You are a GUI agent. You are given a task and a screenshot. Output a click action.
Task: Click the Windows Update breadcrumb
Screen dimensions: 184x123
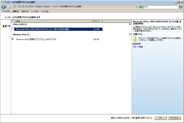(x=43, y=7)
